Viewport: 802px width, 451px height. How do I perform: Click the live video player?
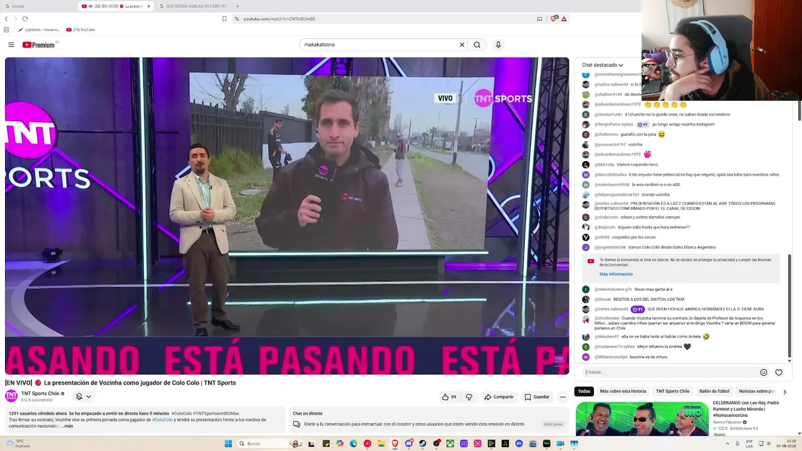(287, 216)
